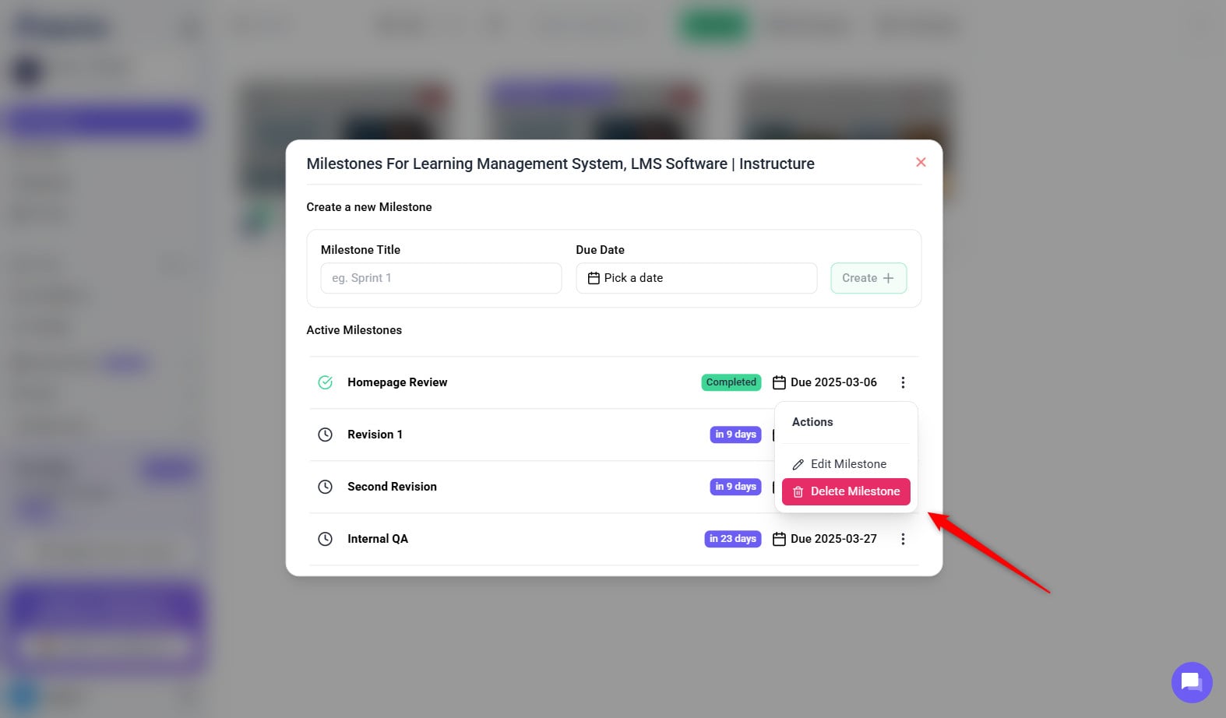Click the 'in 23 days' badge
The image size is (1226, 718).
click(x=732, y=539)
